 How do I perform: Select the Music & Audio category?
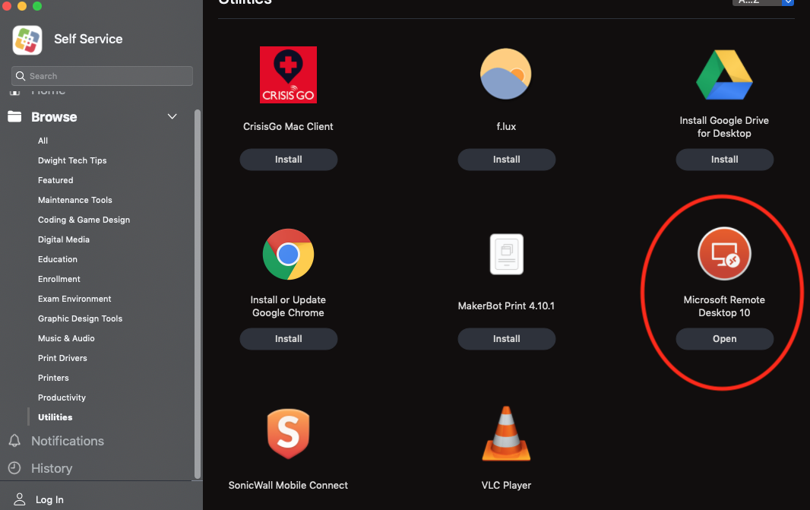click(x=66, y=338)
